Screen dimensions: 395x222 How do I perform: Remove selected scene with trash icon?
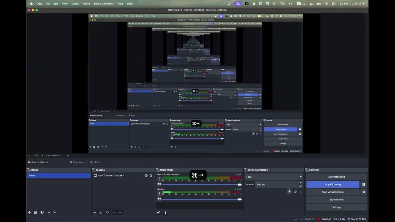[x=35, y=212]
